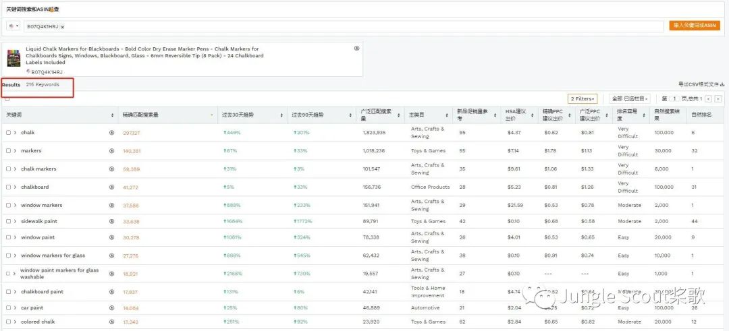Go to the previous results page

coord(708,99)
